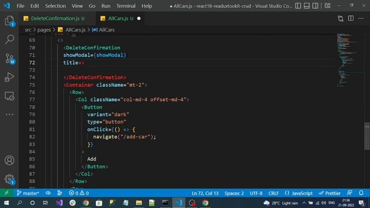Open the File menu

(20, 6)
